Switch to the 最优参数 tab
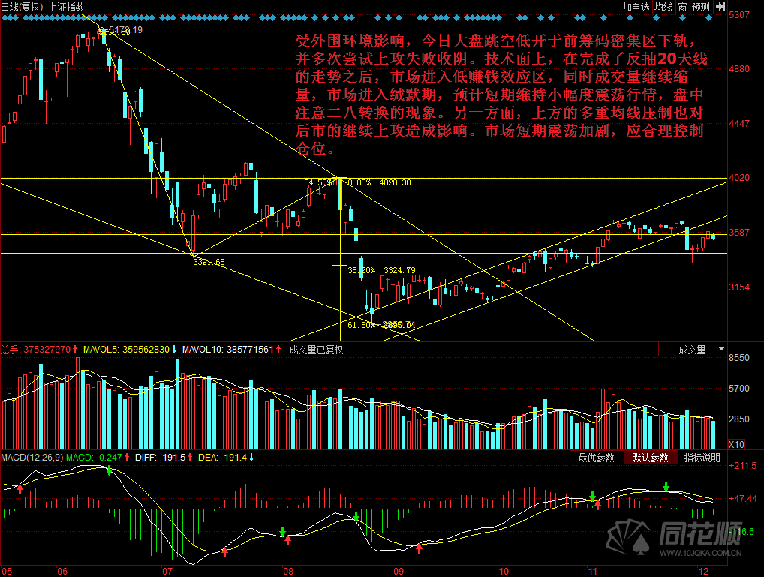Image resolution: width=764 pixels, height=577 pixels. pyautogui.click(x=596, y=458)
